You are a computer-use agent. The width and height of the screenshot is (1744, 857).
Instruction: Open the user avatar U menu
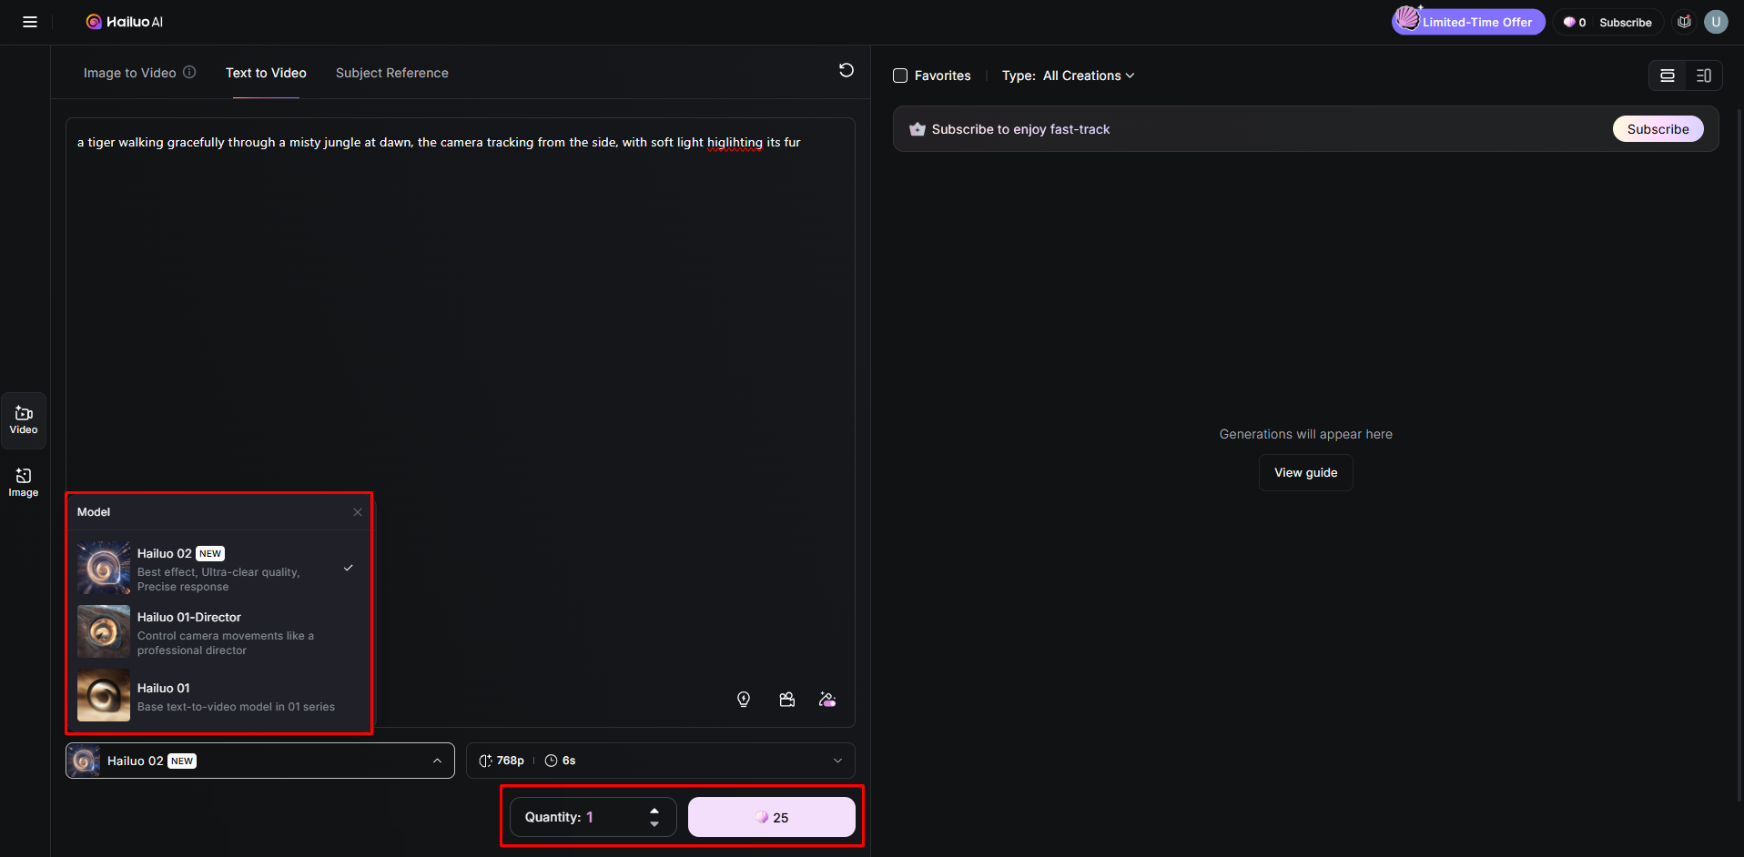pos(1716,22)
